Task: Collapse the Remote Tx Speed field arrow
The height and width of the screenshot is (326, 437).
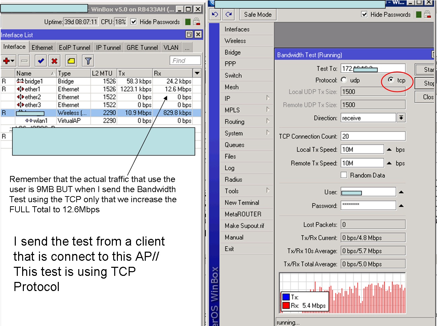Action: pyautogui.click(x=389, y=163)
